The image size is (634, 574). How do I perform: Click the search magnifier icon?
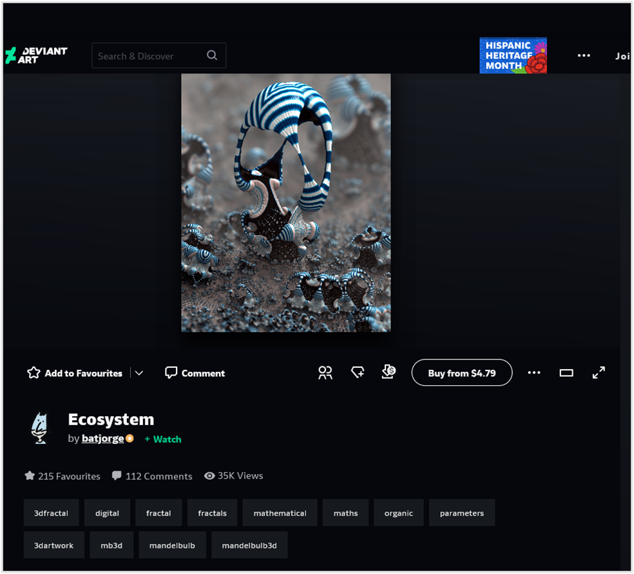pyautogui.click(x=212, y=55)
